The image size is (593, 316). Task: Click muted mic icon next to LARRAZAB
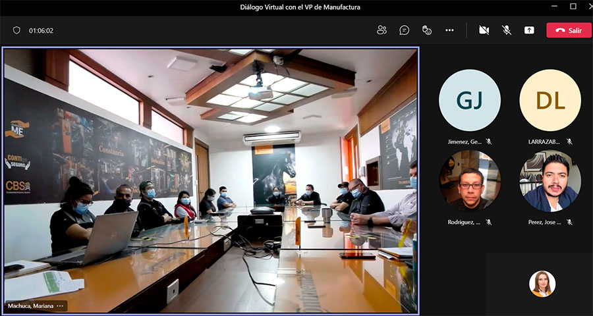[569, 141]
